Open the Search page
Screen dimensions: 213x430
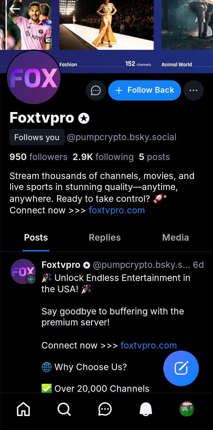[x=64, y=410]
